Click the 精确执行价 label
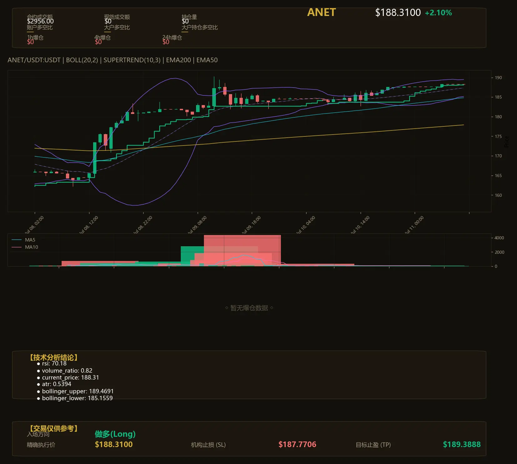This screenshot has width=517, height=464. click(x=41, y=445)
